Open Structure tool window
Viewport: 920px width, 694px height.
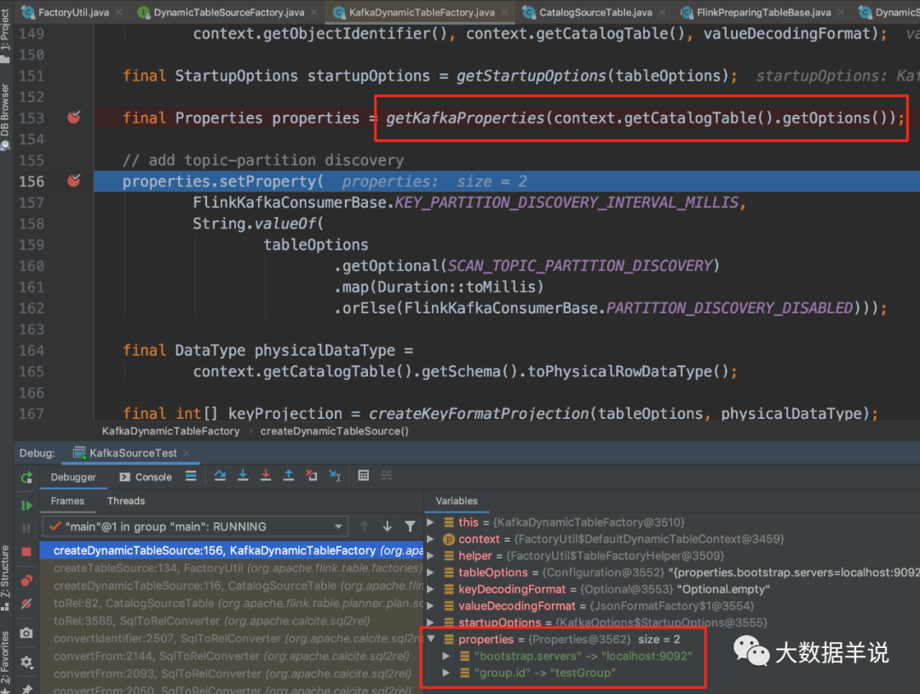click(6, 578)
